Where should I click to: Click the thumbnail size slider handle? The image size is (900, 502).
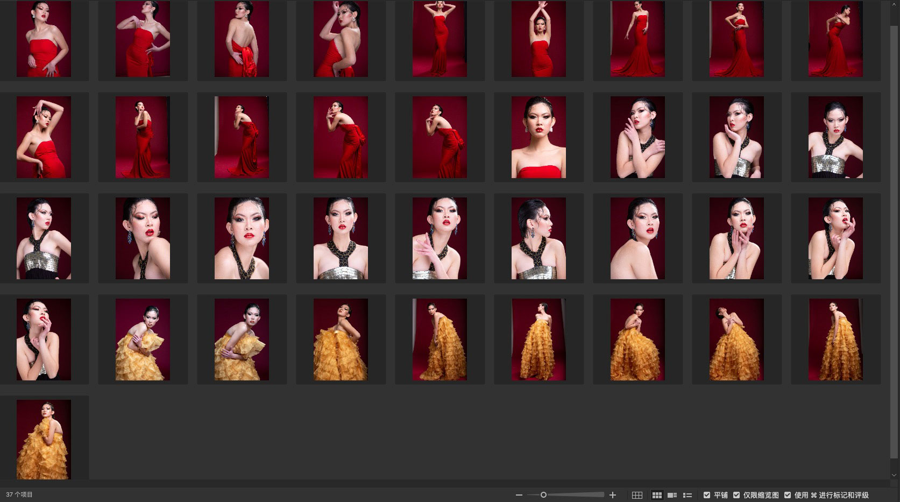click(x=543, y=495)
